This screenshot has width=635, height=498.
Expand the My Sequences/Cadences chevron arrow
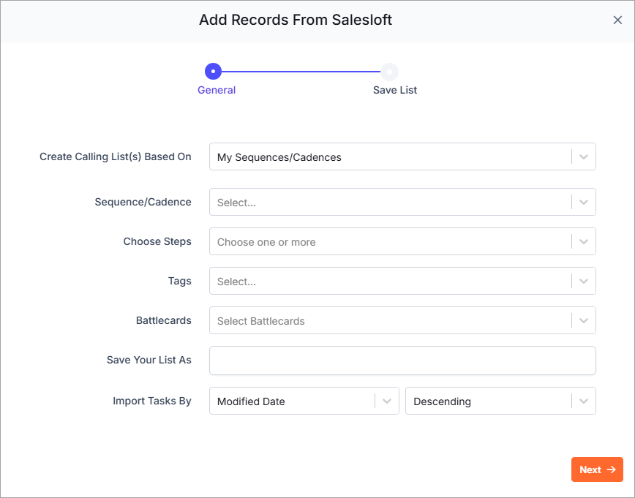pyautogui.click(x=584, y=156)
